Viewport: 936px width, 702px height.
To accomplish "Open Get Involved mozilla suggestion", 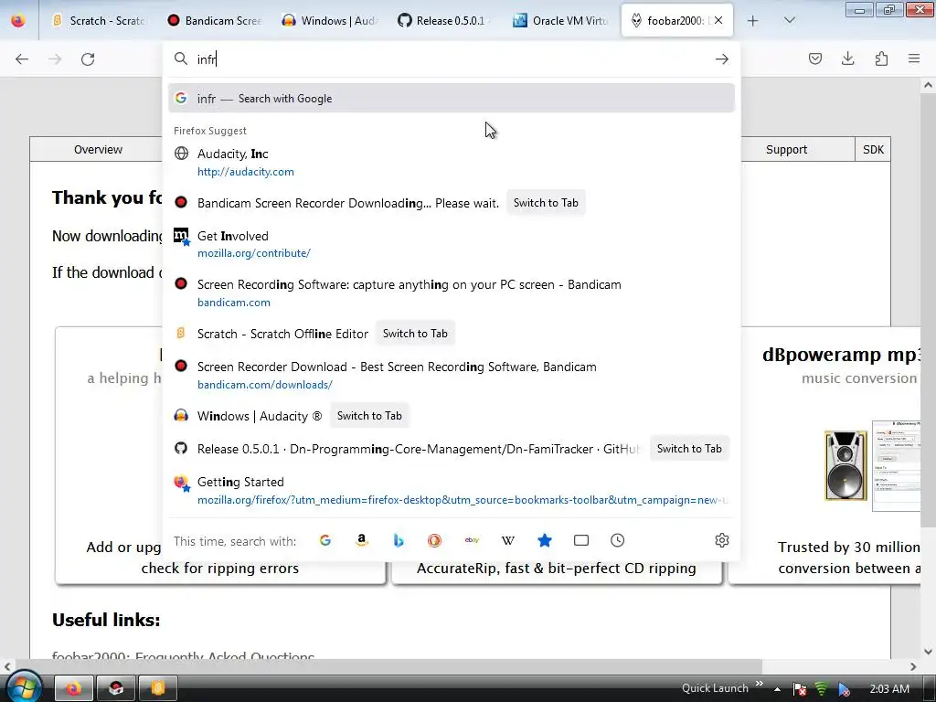I will (452, 244).
